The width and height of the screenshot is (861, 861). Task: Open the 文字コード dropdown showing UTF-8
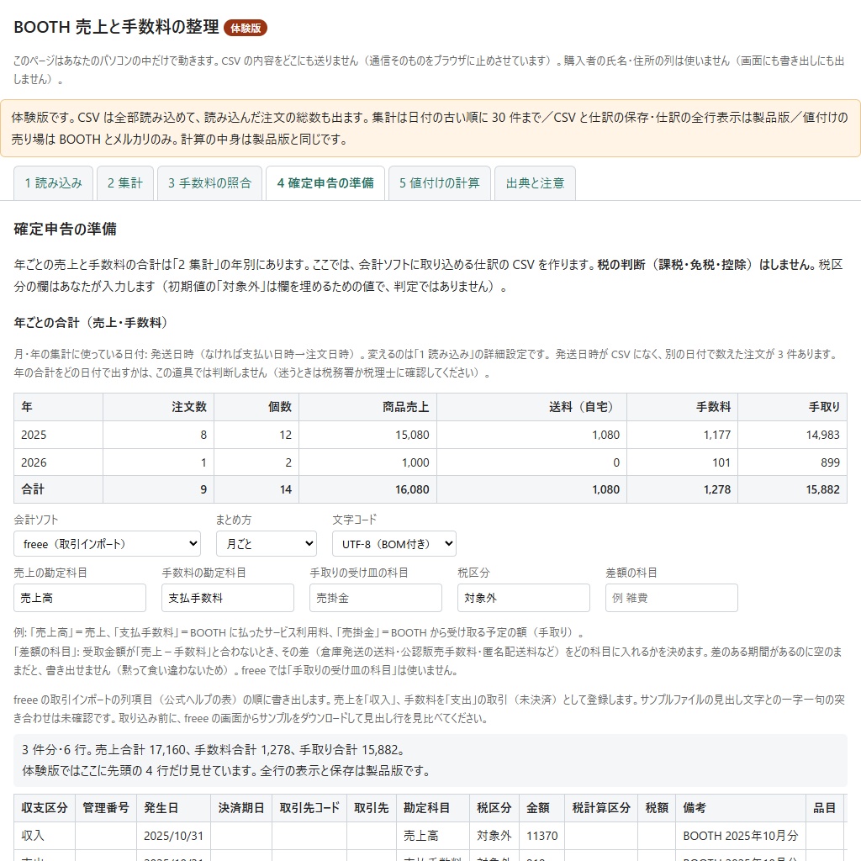[x=394, y=544]
